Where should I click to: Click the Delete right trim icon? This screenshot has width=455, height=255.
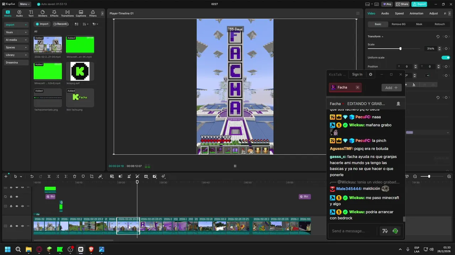(66, 176)
